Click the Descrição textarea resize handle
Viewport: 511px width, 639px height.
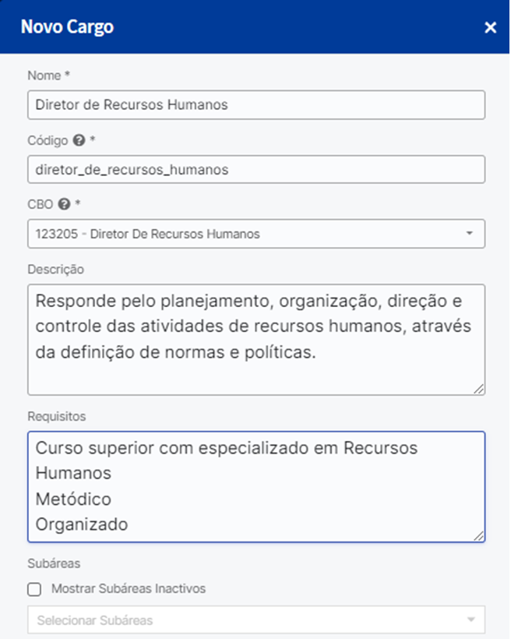(x=478, y=388)
